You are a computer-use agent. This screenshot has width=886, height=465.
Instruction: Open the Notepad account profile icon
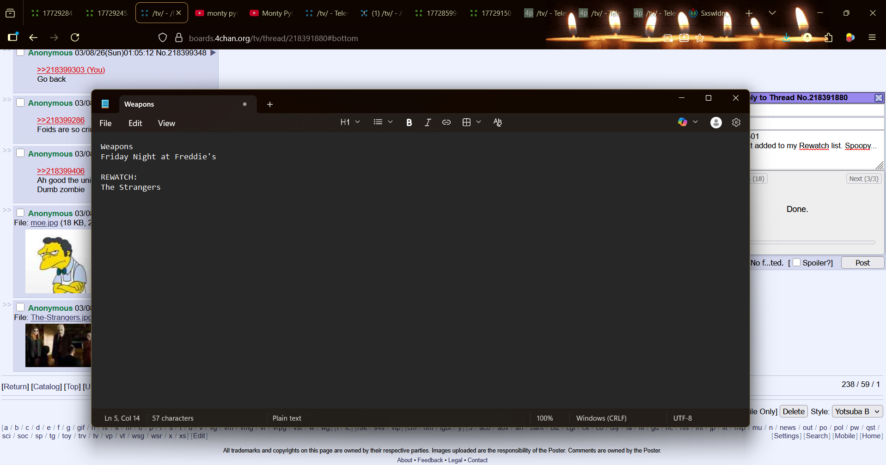716,122
